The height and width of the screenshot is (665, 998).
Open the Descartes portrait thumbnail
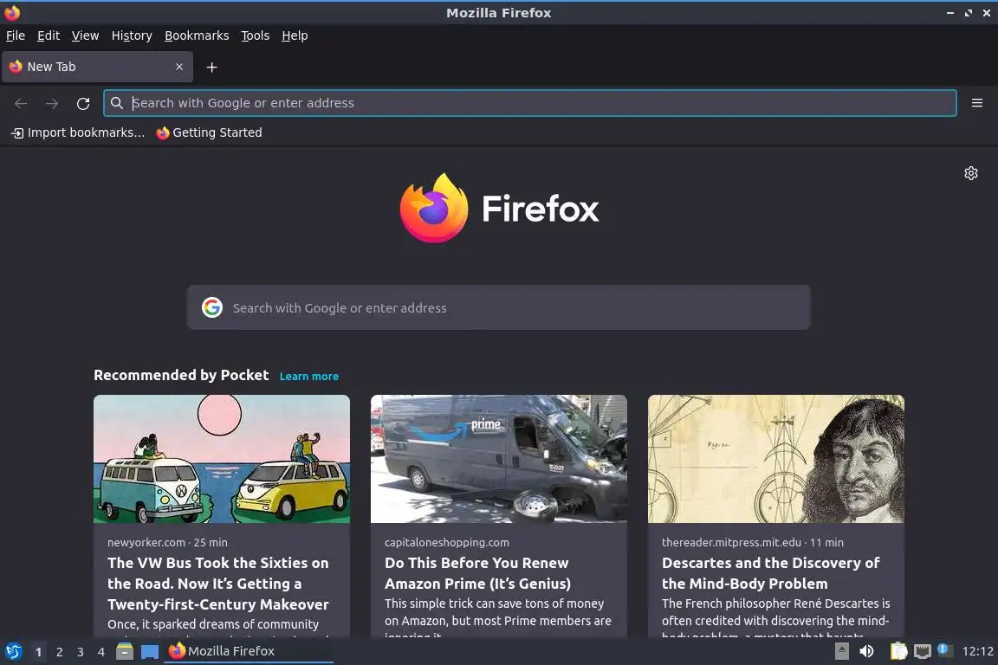pos(776,459)
